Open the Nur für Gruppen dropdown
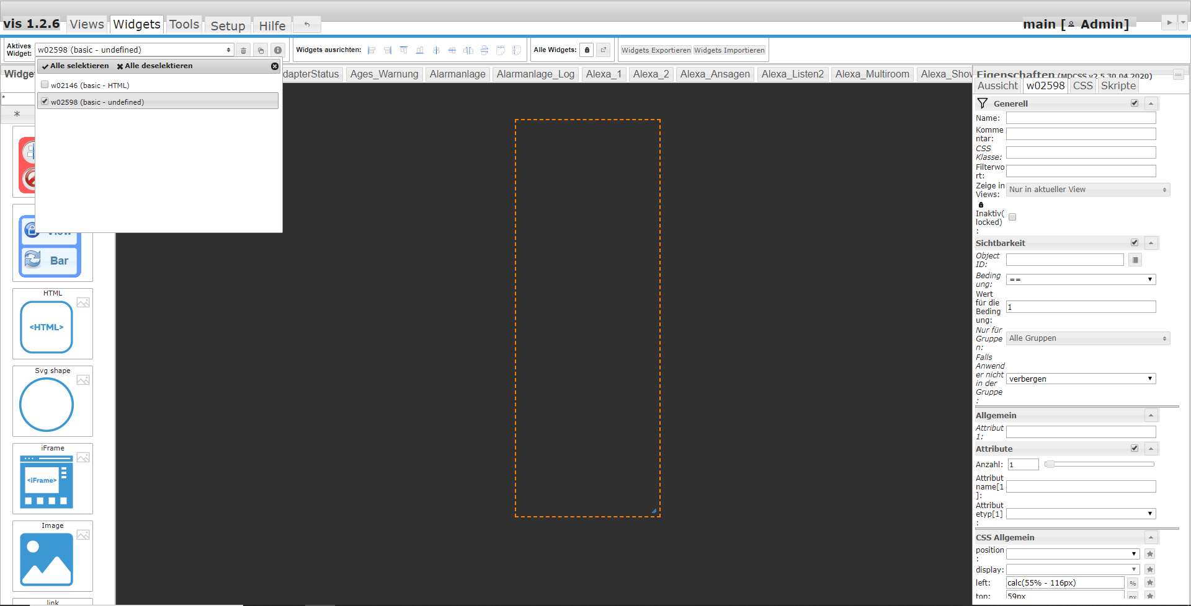Image resolution: width=1191 pixels, height=606 pixels. pyautogui.click(x=1088, y=338)
